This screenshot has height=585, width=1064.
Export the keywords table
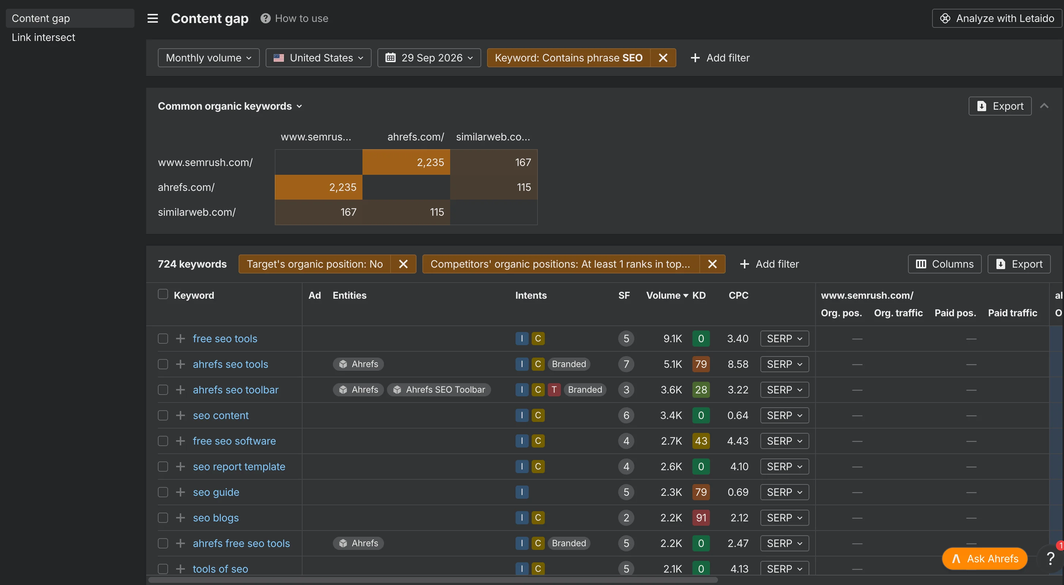[x=1019, y=264]
